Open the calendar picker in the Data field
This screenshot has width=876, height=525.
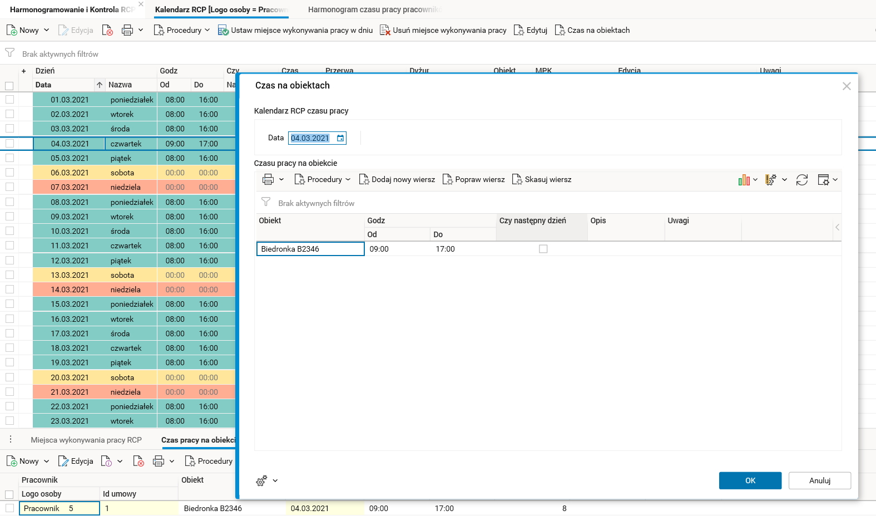point(340,138)
